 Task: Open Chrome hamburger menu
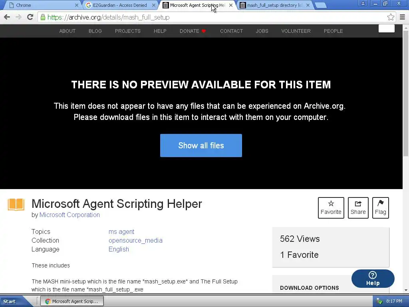tap(402, 17)
